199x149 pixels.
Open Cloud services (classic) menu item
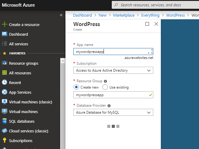click(28, 131)
